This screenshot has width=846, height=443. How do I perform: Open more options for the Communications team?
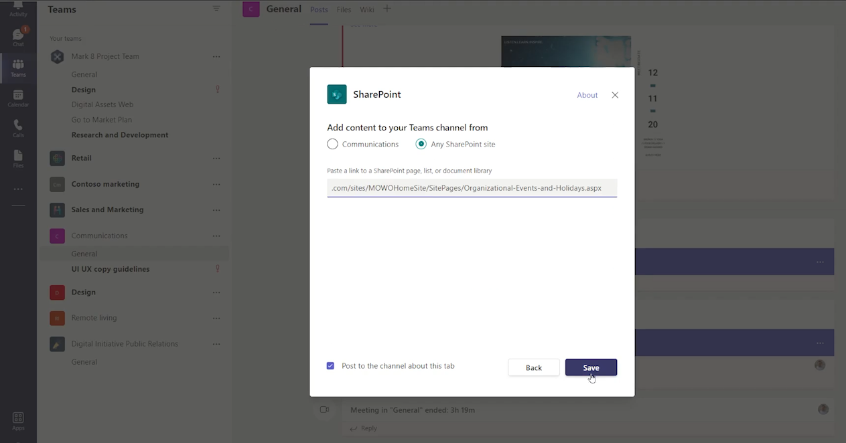pyautogui.click(x=216, y=236)
